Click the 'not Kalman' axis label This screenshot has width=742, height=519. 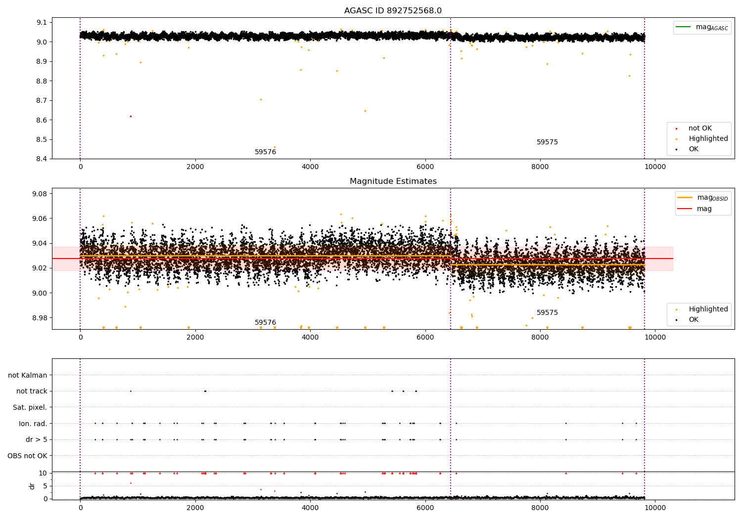pyautogui.click(x=28, y=375)
